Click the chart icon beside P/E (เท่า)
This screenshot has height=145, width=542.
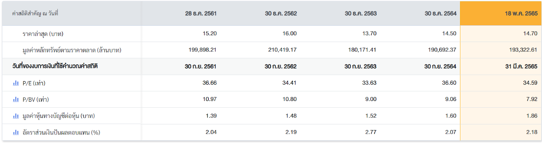tap(16, 83)
